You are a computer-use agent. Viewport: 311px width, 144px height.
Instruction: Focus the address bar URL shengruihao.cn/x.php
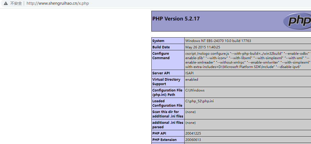coord(58,4)
